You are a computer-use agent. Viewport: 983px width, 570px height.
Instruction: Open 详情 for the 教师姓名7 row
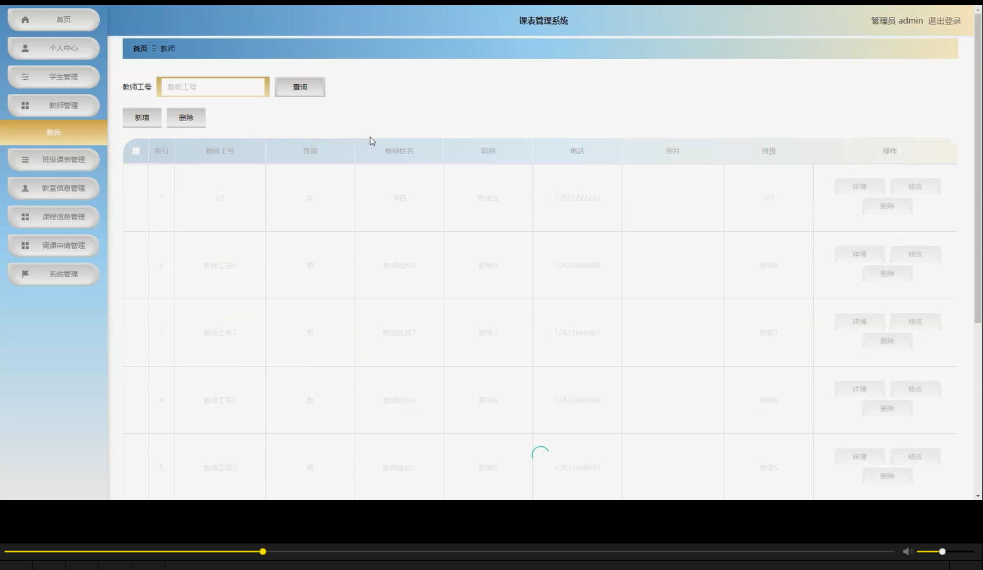click(x=859, y=321)
